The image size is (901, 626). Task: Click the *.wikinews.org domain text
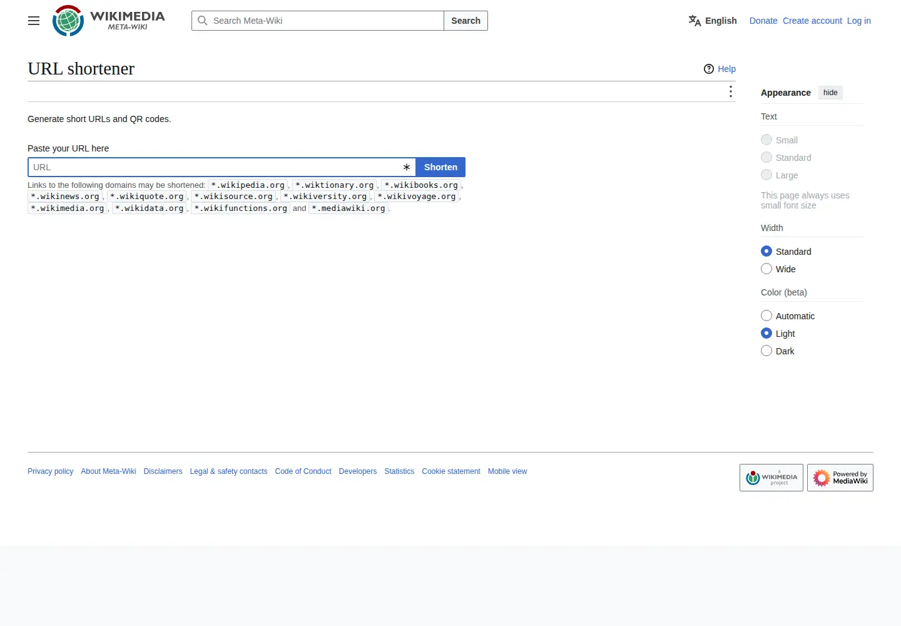click(x=65, y=197)
